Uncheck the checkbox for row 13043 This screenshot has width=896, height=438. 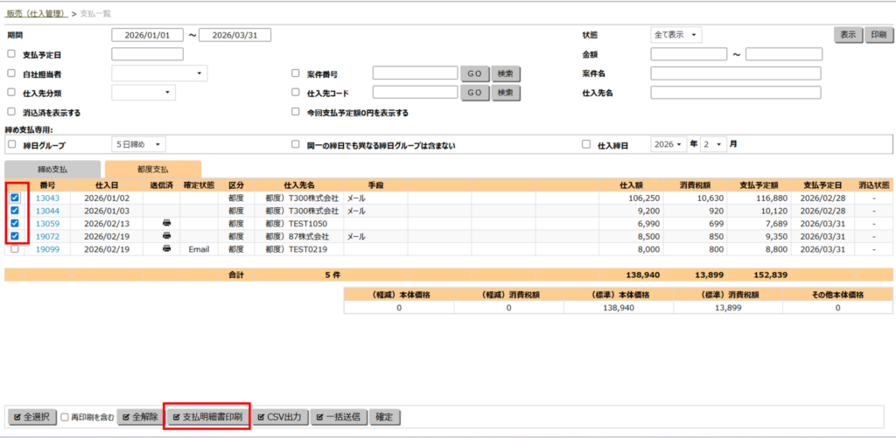(14, 198)
